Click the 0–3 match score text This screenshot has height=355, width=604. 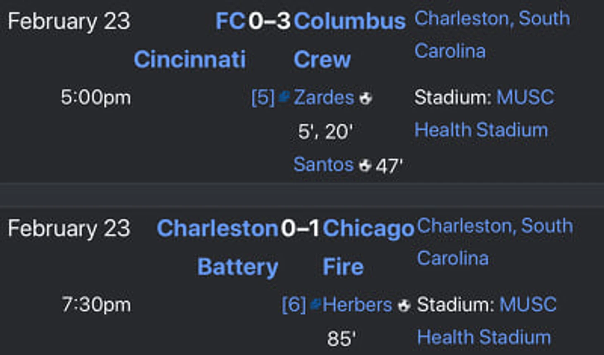point(269,22)
